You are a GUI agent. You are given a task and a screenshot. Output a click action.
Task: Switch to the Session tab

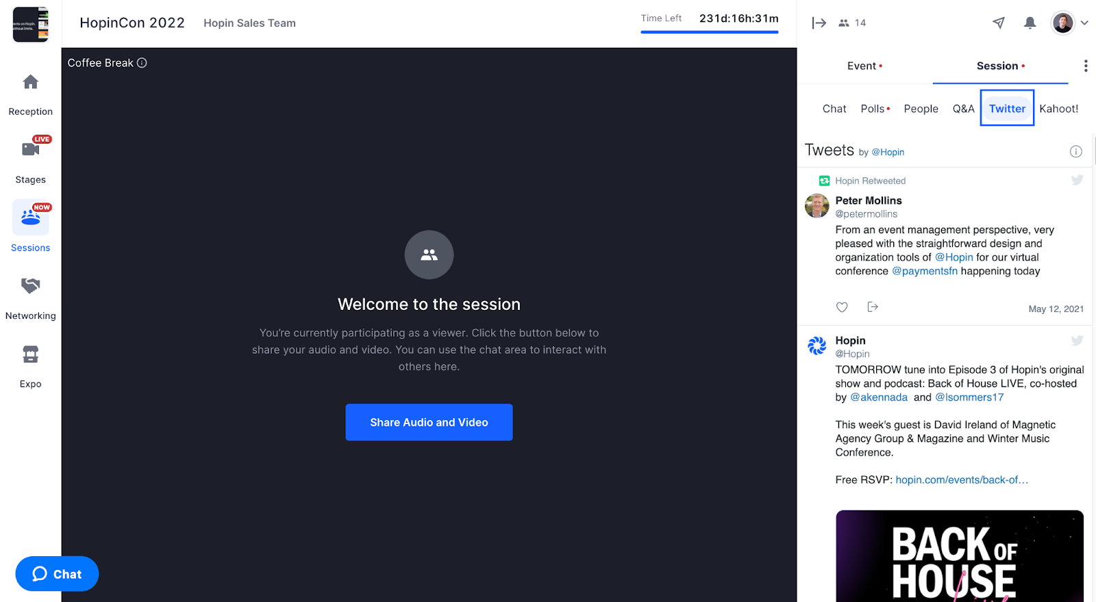click(1000, 66)
